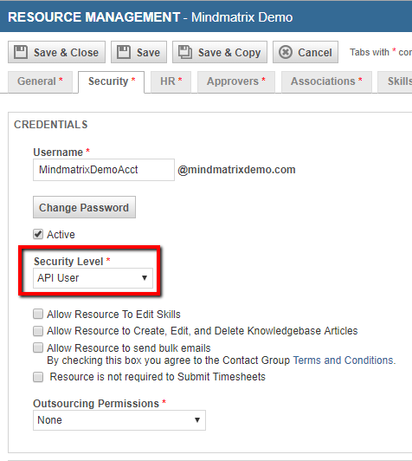Open the Skills tab

(395, 81)
